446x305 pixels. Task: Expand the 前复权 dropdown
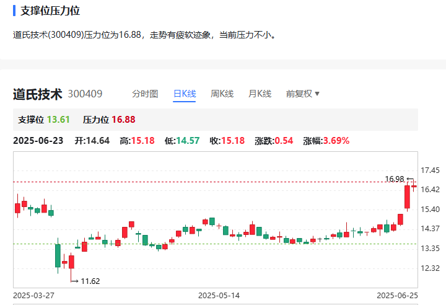[x=303, y=94]
